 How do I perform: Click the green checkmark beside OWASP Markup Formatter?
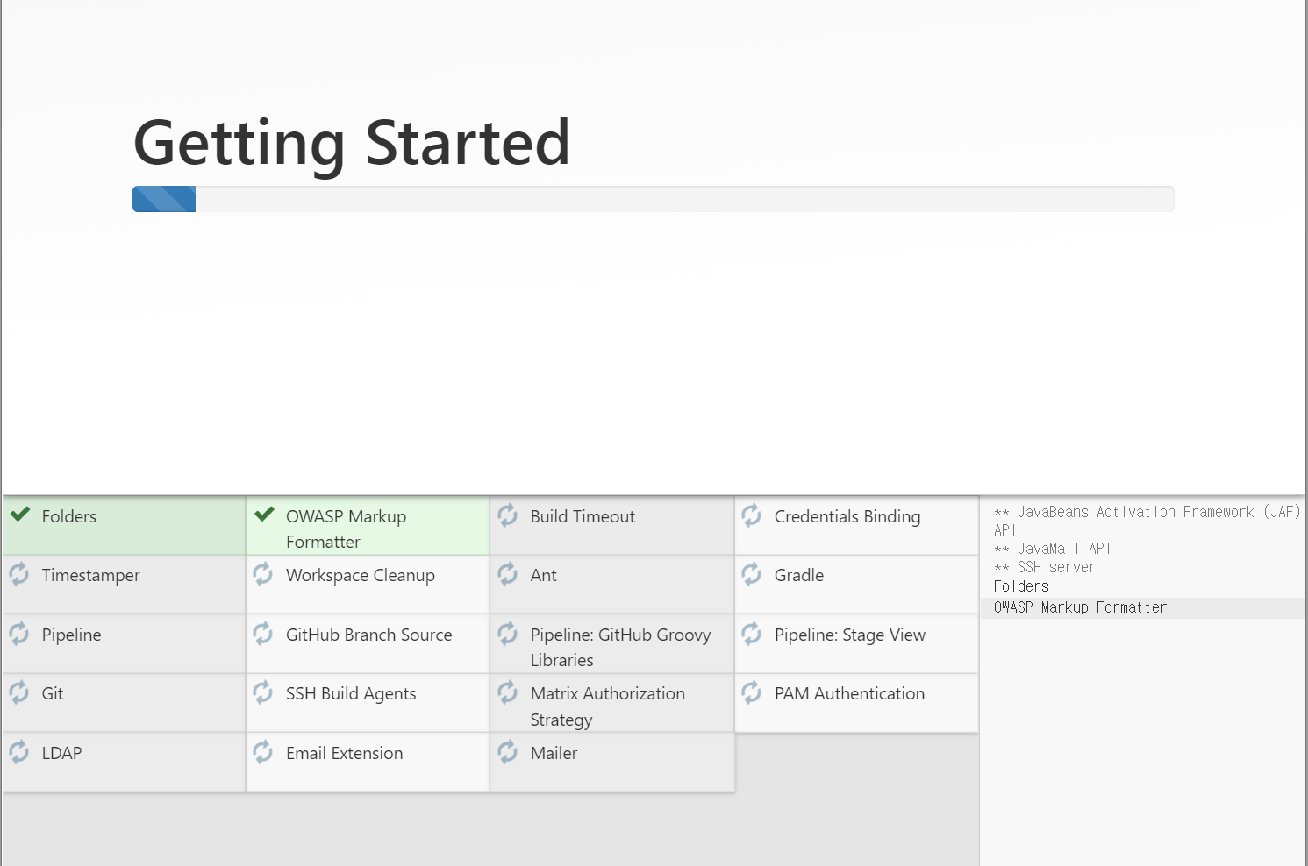pos(264,515)
